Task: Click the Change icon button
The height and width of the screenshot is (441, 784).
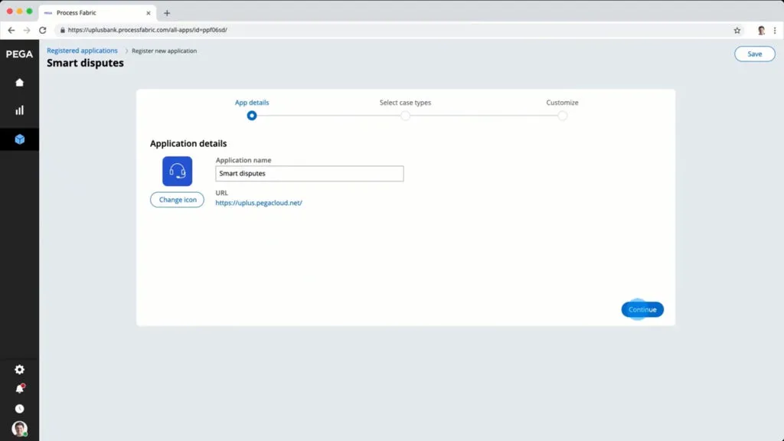Action: point(177,200)
